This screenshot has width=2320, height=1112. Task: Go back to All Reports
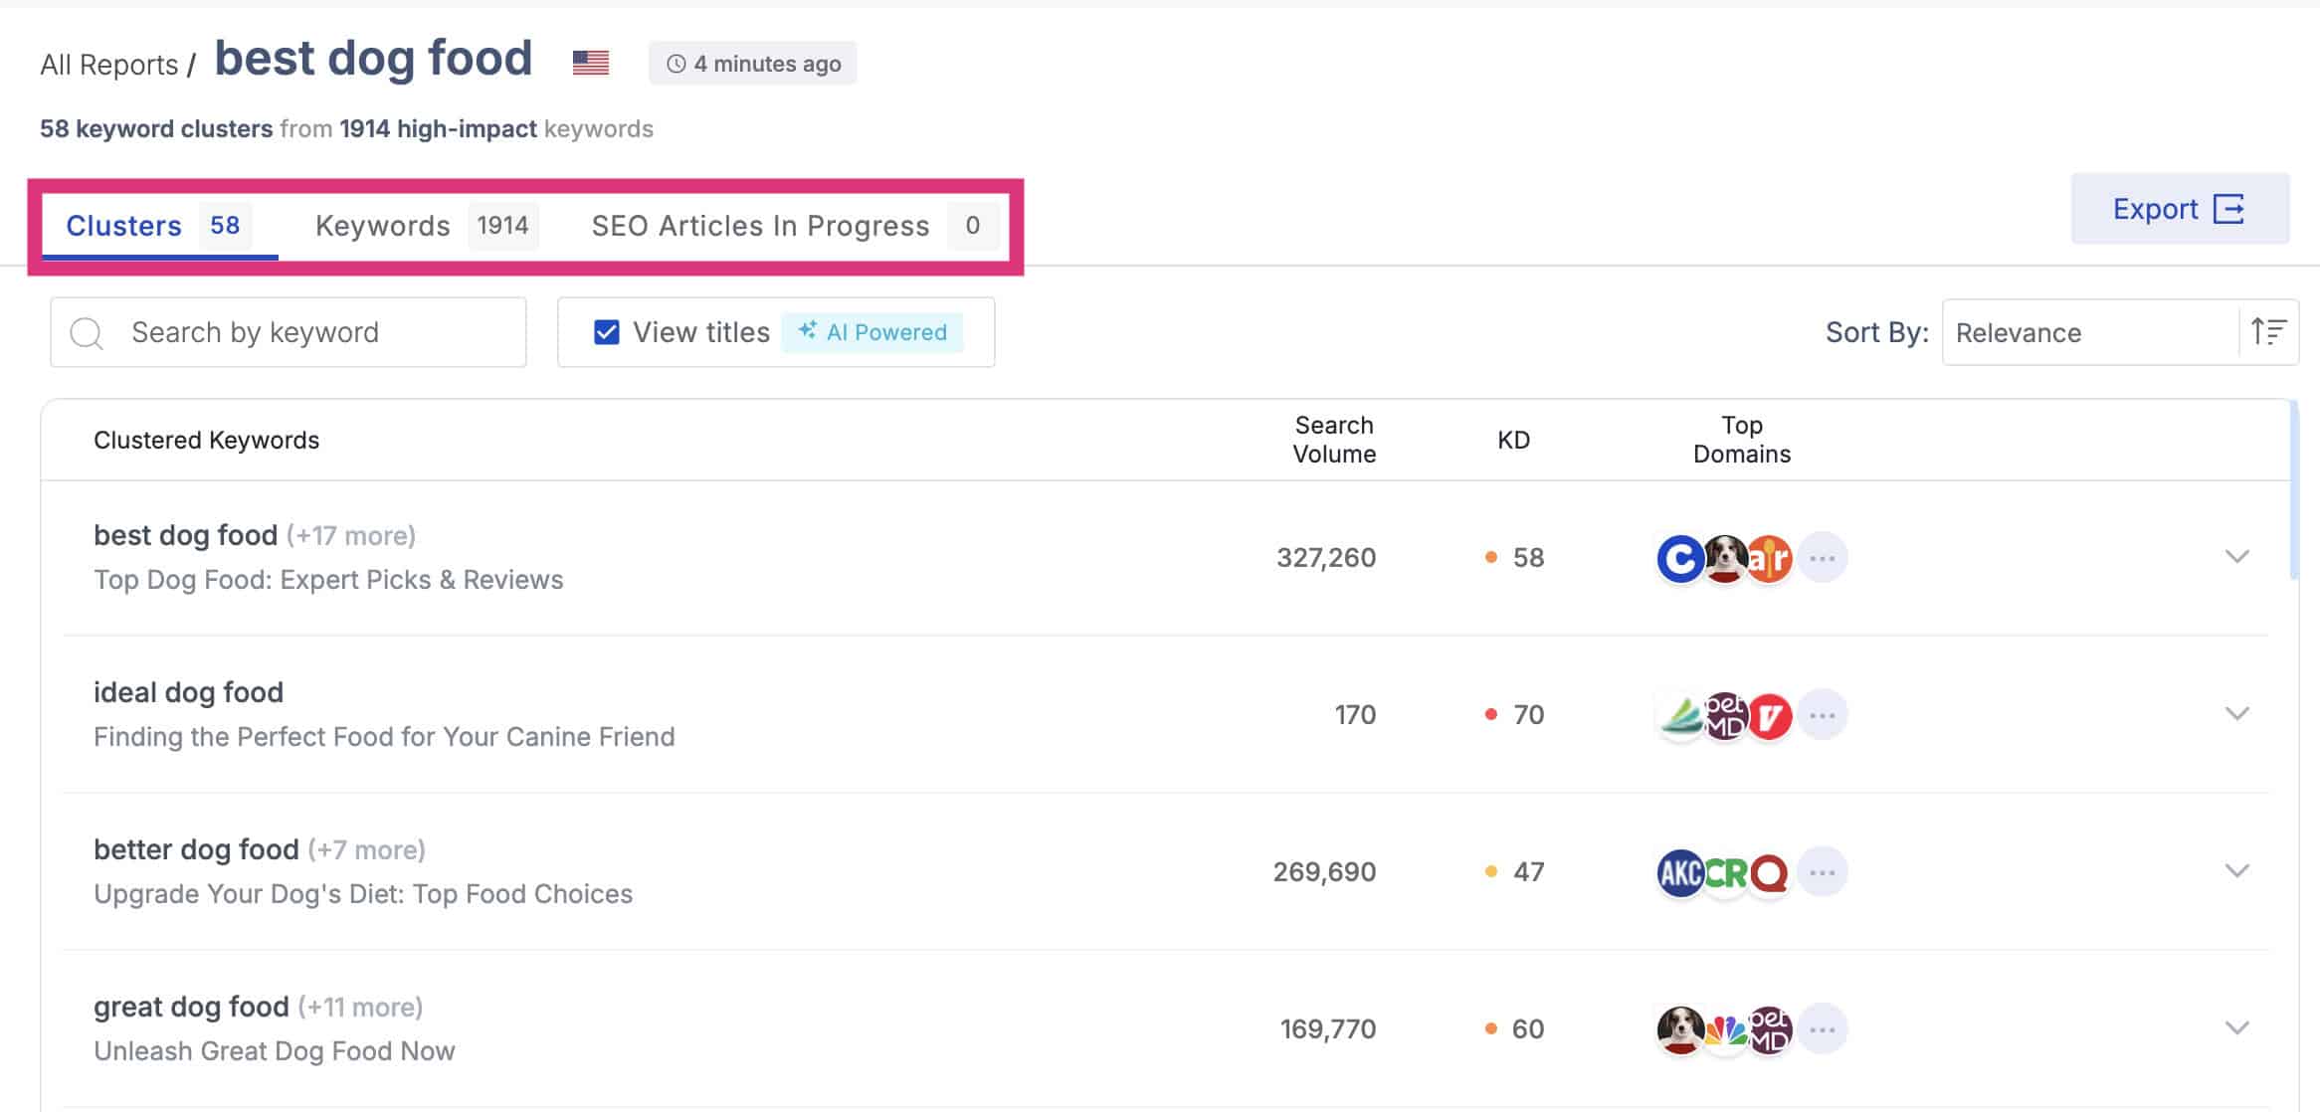(108, 65)
